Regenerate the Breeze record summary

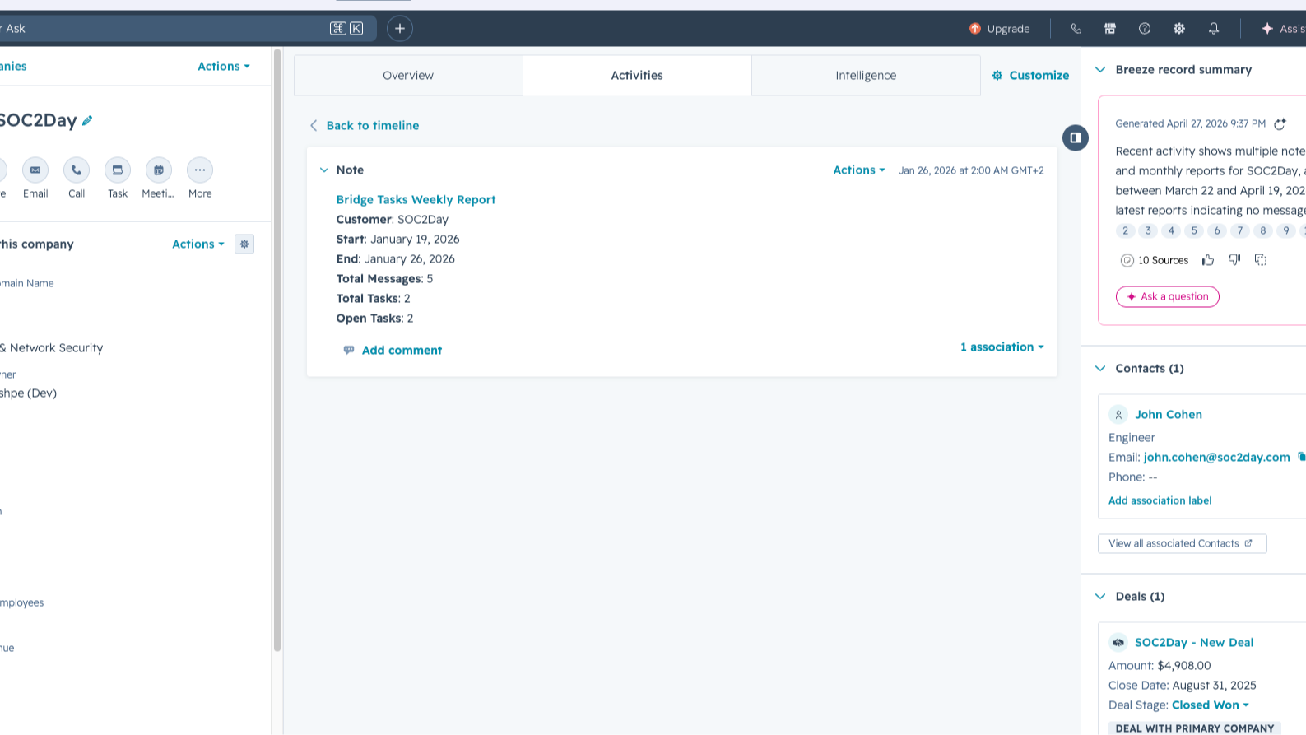click(1280, 123)
